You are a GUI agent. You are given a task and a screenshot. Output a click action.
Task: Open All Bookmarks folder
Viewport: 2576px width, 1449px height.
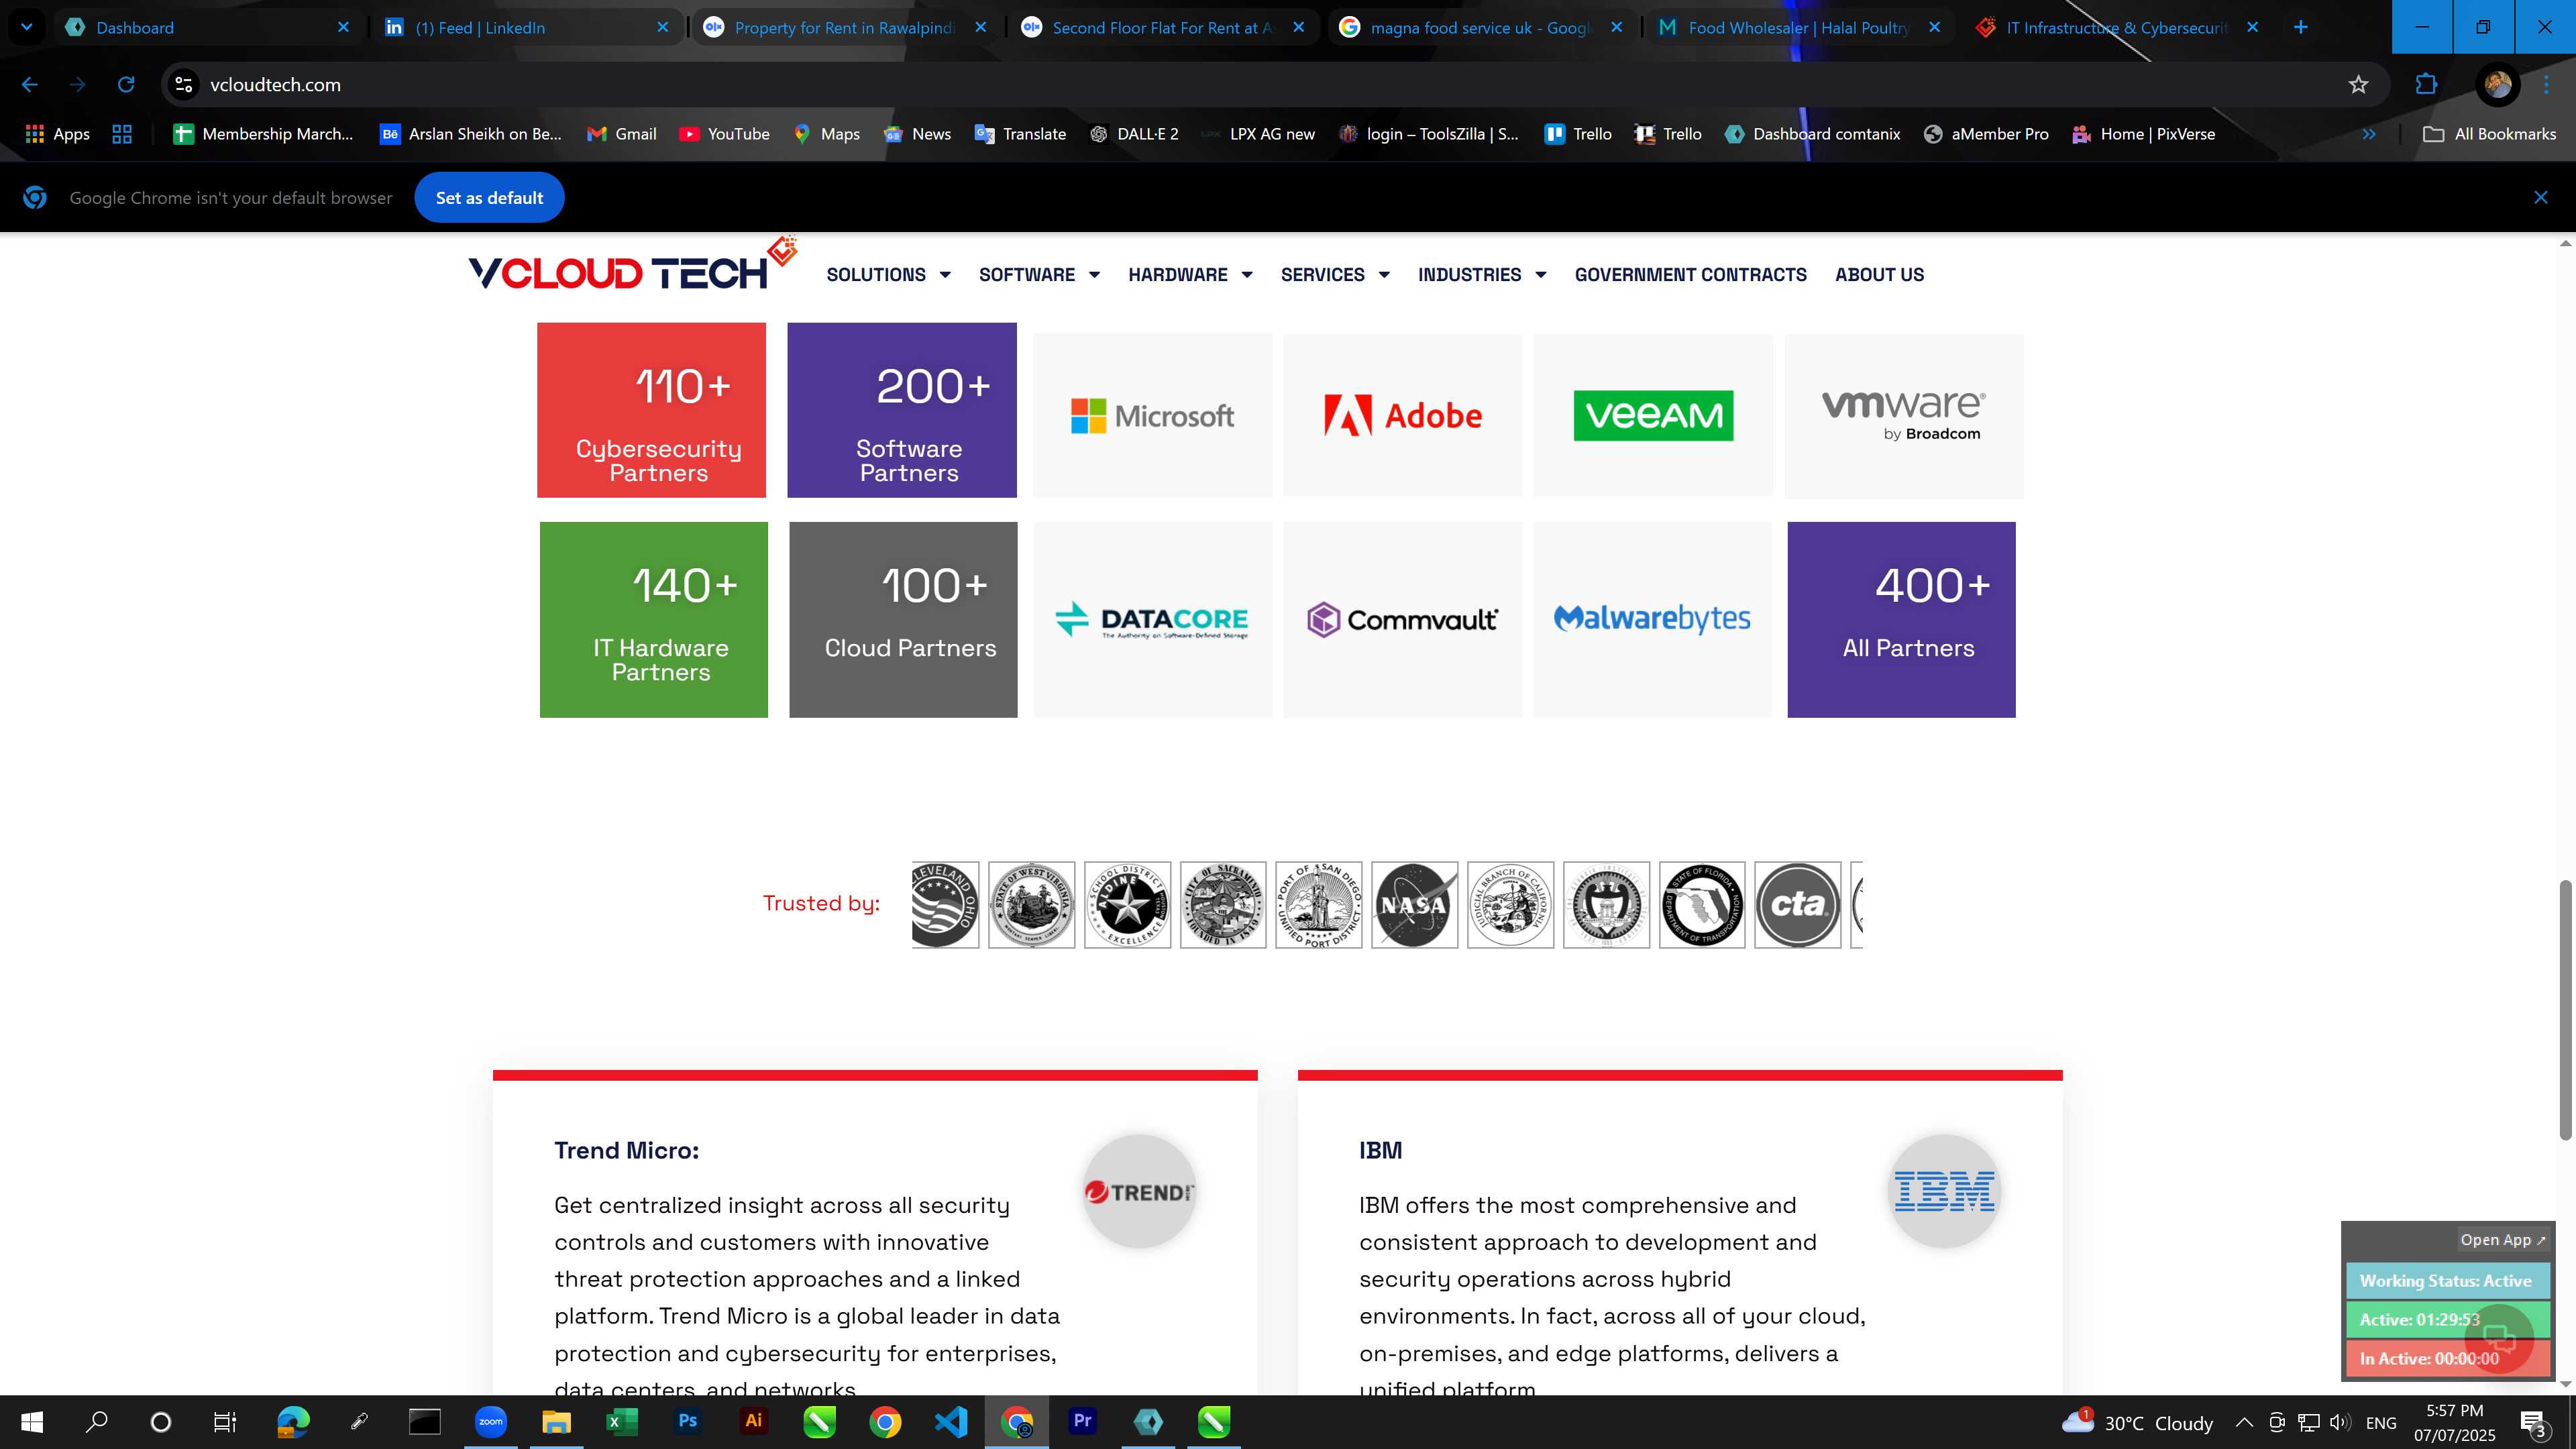point(2489,134)
